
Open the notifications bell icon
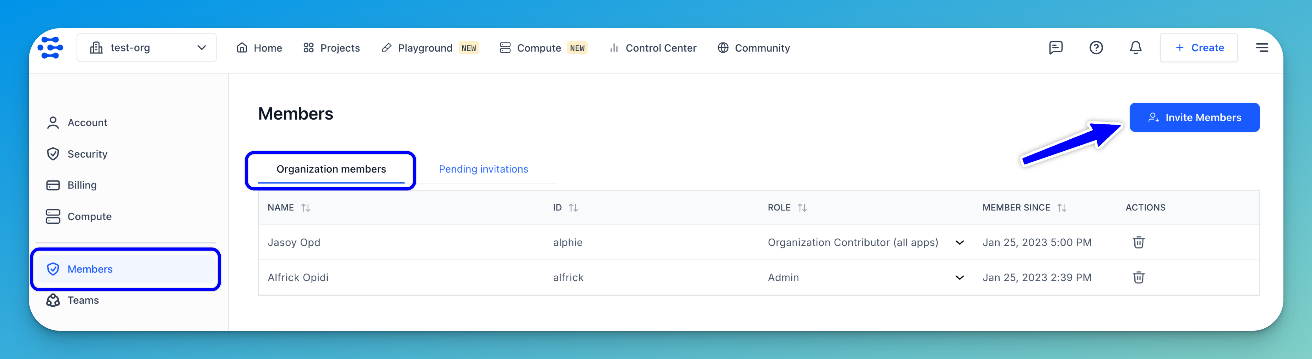click(x=1136, y=48)
